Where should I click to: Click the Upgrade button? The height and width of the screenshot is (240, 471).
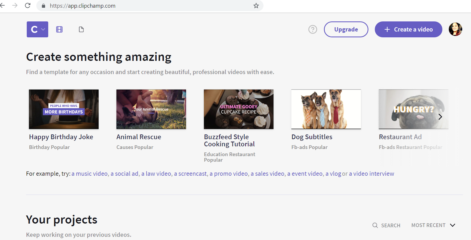(346, 29)
